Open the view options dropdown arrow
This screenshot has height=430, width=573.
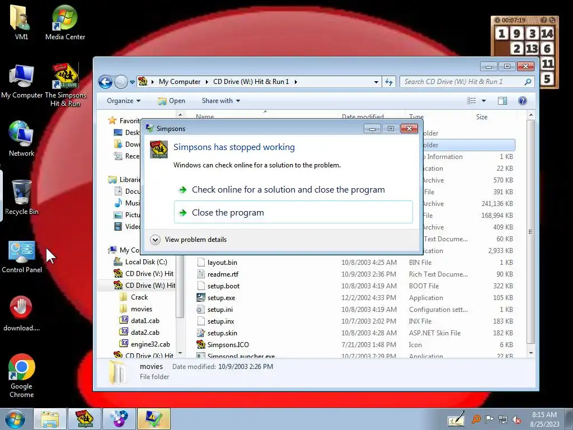coord(483,101)
